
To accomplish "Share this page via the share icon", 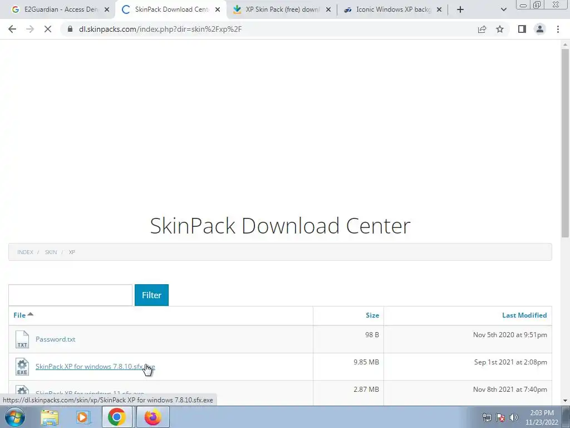I will (x=482, y=29).
